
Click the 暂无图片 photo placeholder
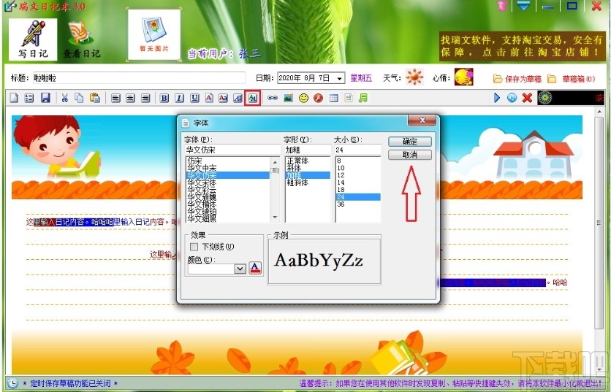[x=154, y=35]
